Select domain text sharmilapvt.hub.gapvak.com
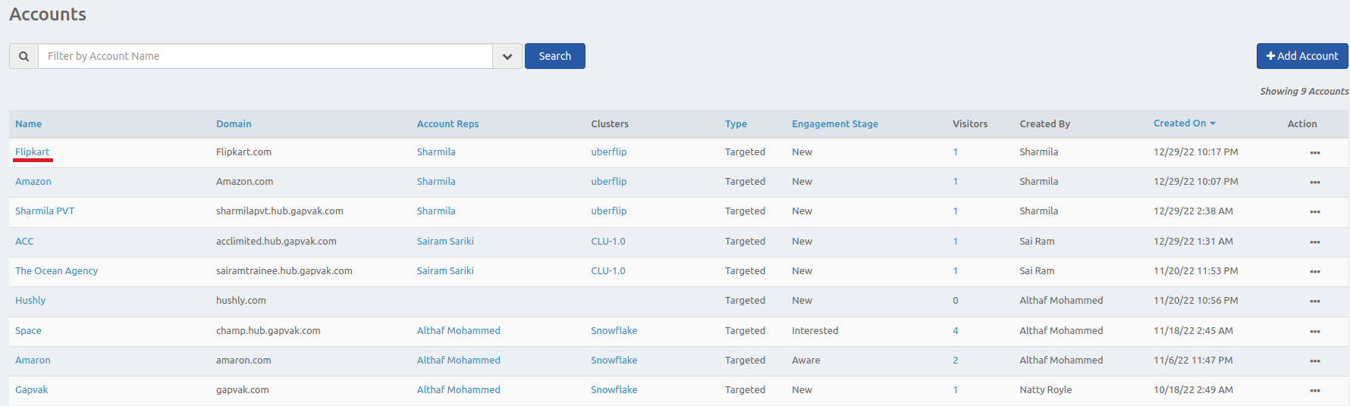This screenshot has width=1350, height=406. tap(280, 211)
